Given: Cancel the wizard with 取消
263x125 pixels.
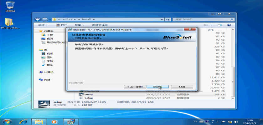Looking at the screenshot, I should click(182, 87).
